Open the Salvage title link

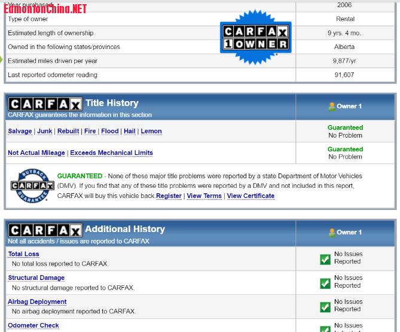point(20,131)
